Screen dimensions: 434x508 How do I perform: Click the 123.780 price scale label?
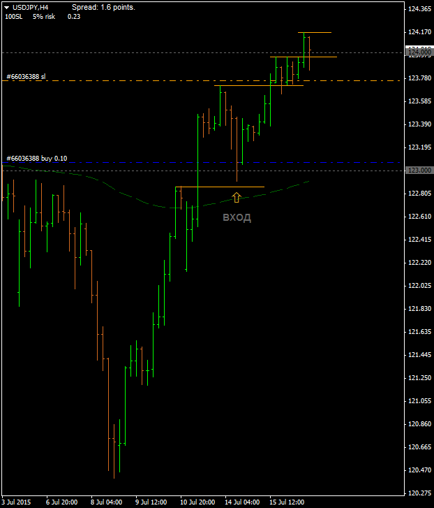(419, 78)
